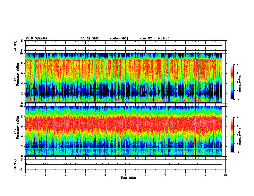The height and width of the screenshot is (196, 254).
Task: Click the "7" tick on the time axis
Action: (165, 175)
